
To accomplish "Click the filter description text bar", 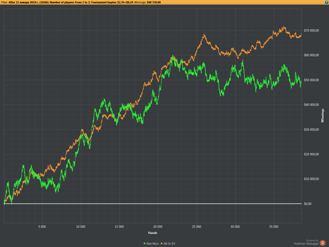I will [x=164, y=2].
